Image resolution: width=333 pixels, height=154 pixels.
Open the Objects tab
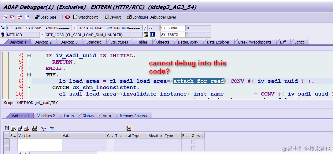[x=163, y=42]
